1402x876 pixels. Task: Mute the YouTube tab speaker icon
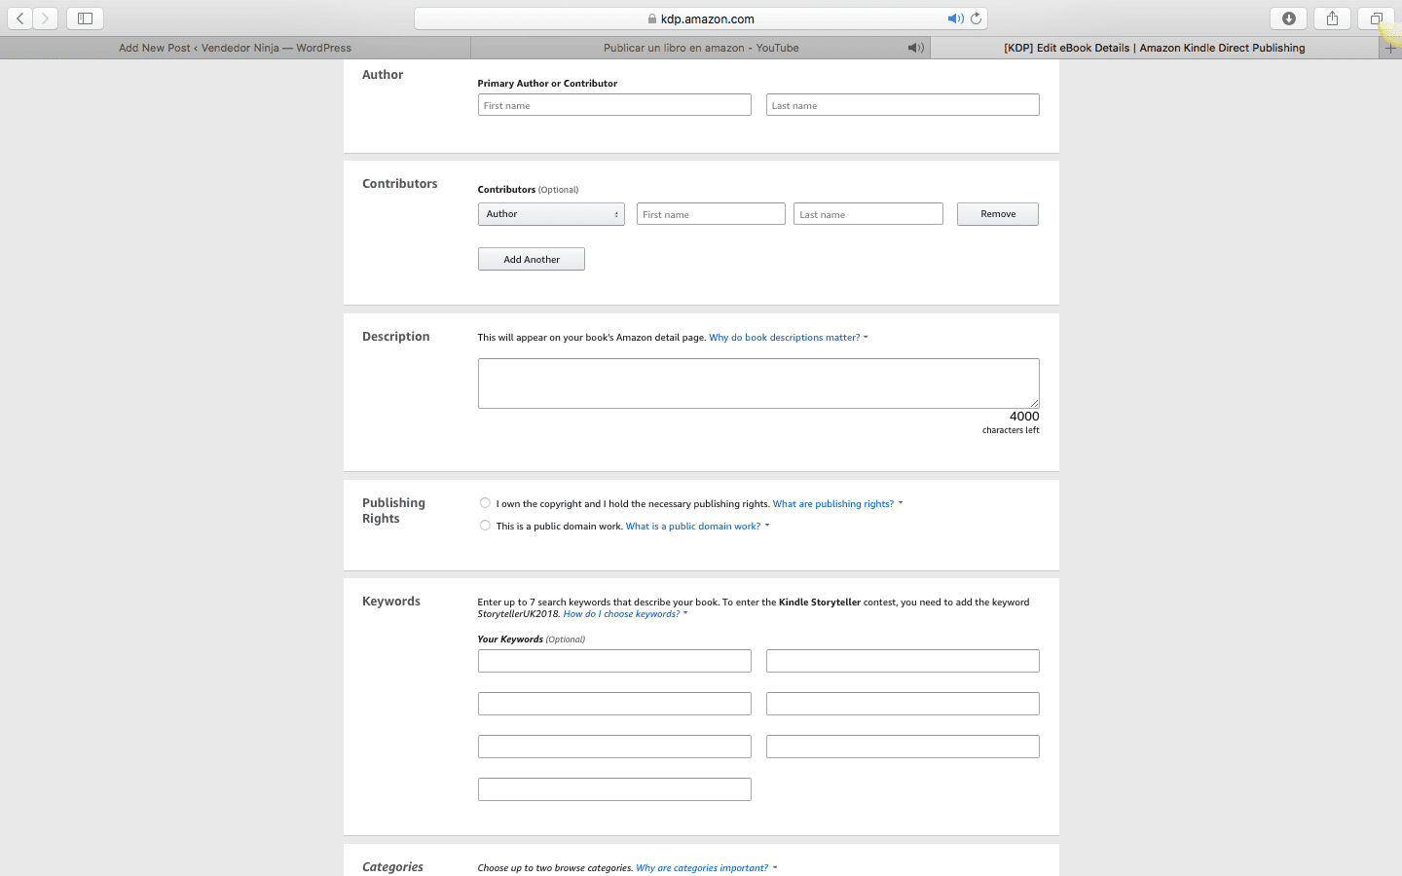click(915, 48)
